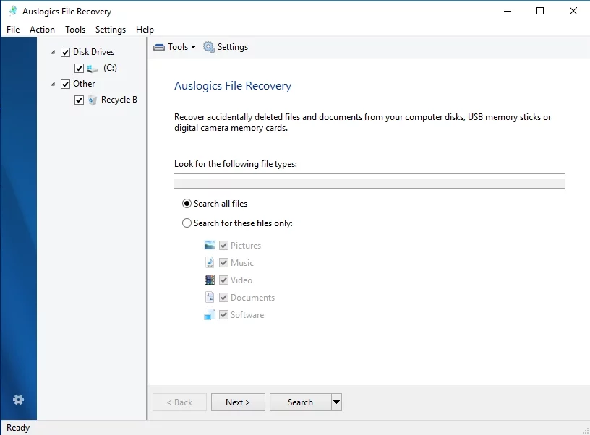Uncheck the Disk Drives checkbox

point(64,51)
